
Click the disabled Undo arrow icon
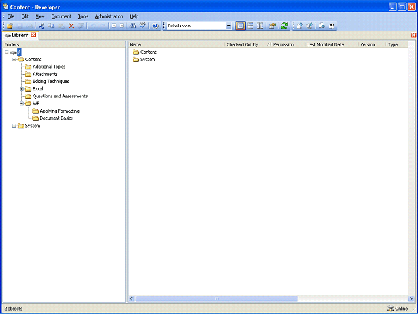93,26
